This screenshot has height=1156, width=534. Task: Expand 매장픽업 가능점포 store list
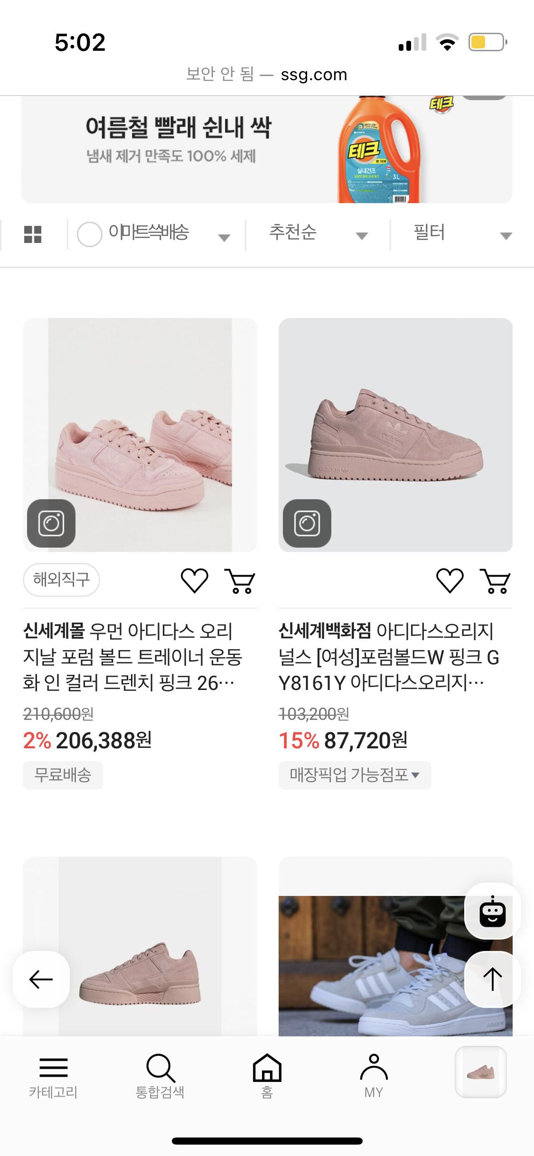[355, 775]
